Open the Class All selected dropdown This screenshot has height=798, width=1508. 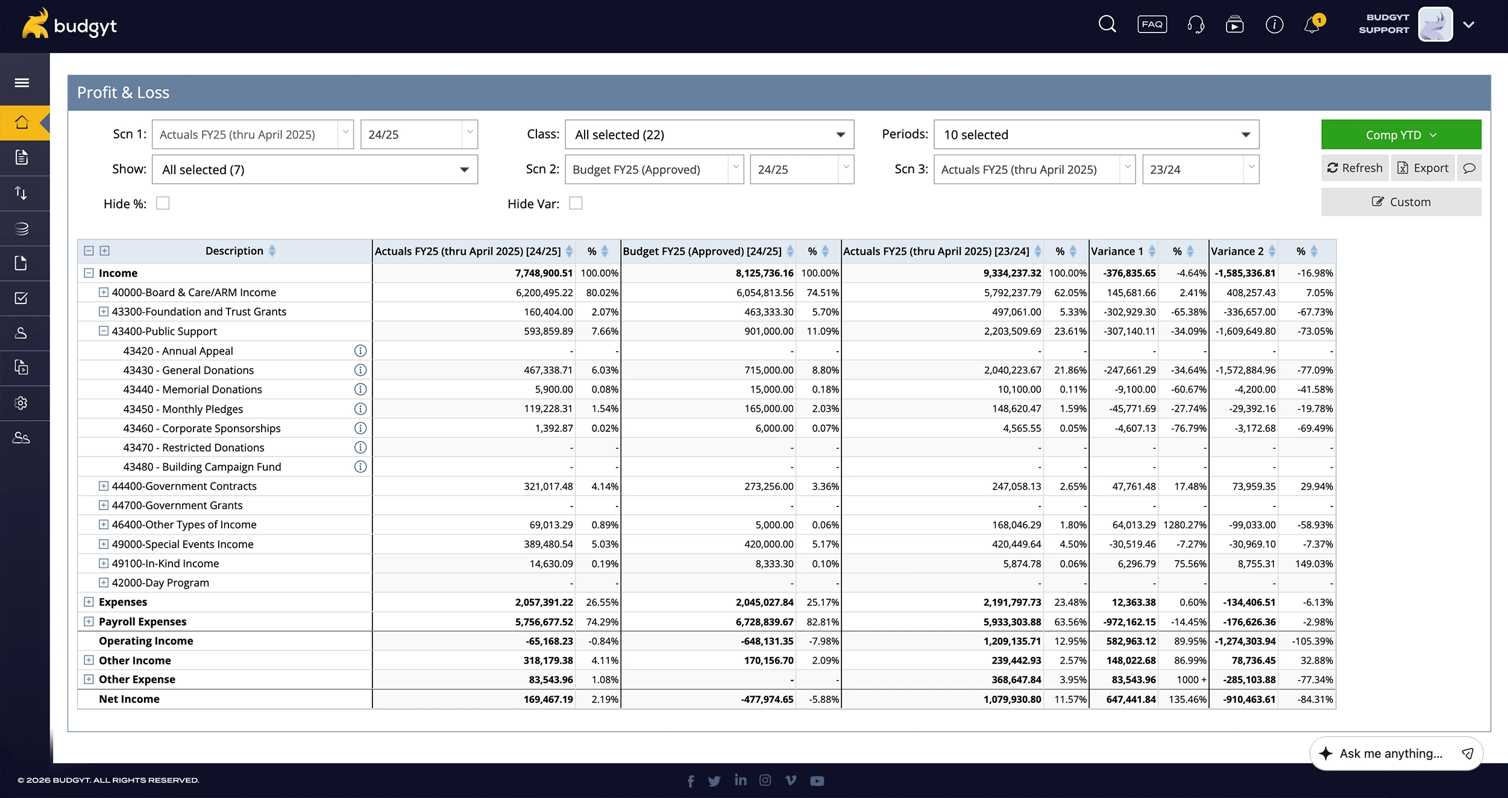[709, 135]
